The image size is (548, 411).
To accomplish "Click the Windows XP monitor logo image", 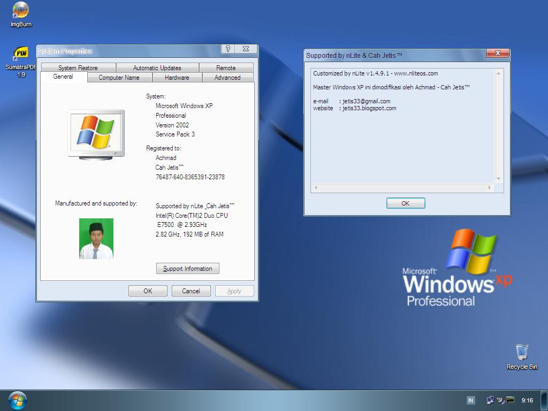I will click(x=96, y=134).
